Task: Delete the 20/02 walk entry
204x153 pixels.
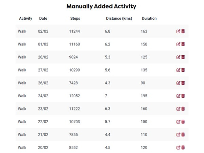Action: 183,148
